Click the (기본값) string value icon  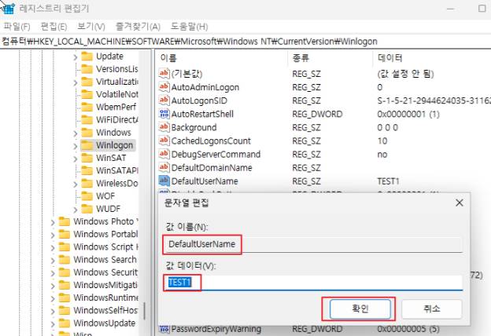coord(164,74)
